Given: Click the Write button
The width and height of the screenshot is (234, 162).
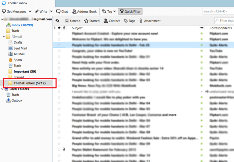Looking at the screenshot, I should click(x=41, y=12).
